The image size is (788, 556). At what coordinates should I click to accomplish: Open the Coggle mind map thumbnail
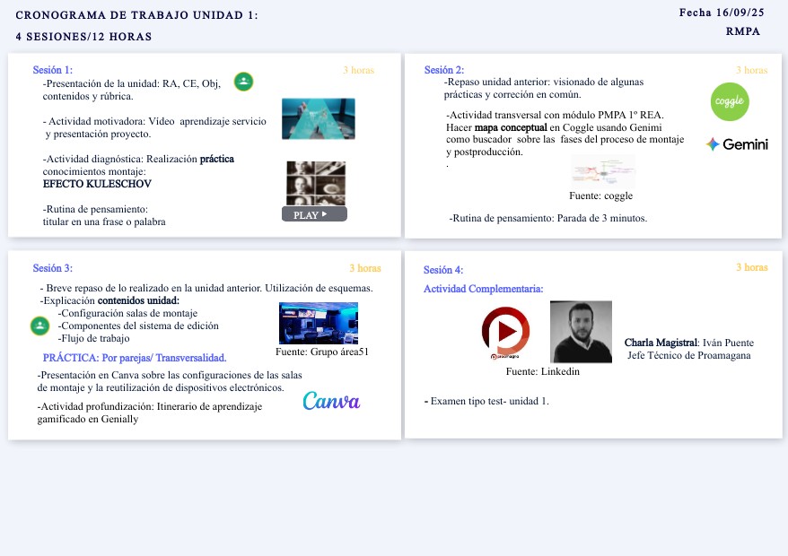tap(602, 170)
